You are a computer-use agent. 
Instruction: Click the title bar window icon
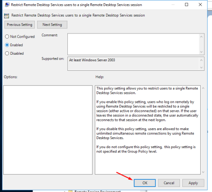[x=7, y=5]
